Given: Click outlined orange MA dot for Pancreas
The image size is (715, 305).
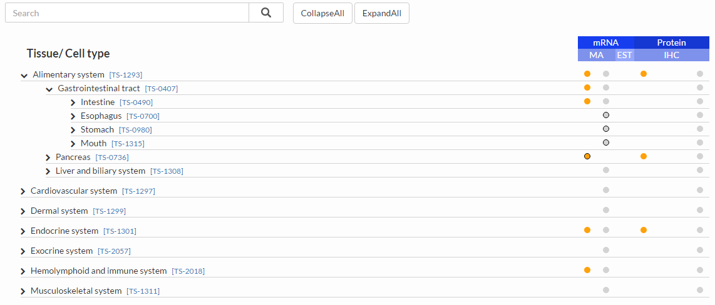Looking at the screenshot, I should click(x=587, y=156).
